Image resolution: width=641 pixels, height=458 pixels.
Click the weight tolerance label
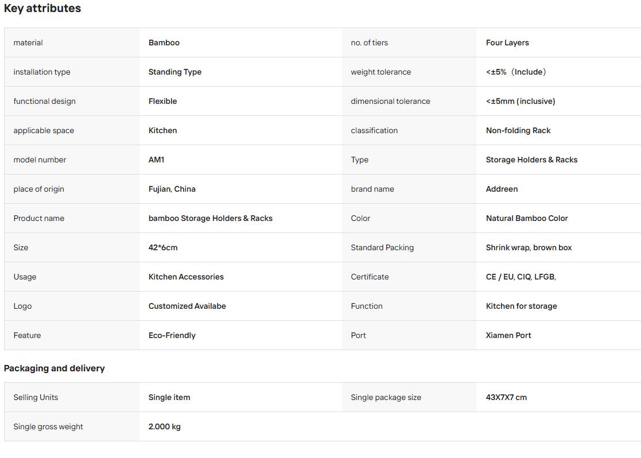click(x=380, y=72)
